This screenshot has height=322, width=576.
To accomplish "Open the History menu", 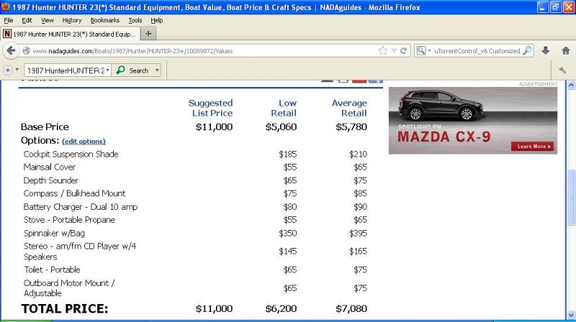I will [x=71, y=21].
